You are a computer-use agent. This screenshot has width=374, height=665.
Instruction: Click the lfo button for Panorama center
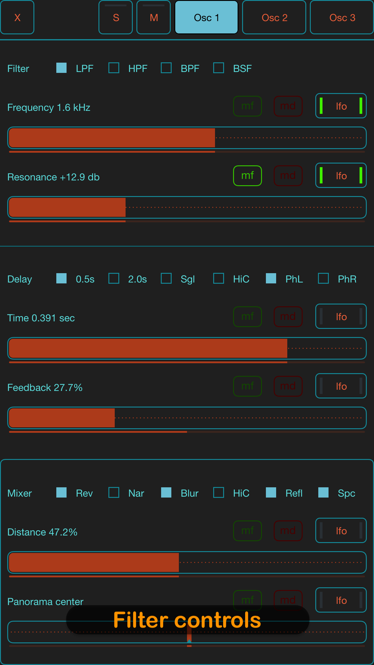[x=341, y=600]
